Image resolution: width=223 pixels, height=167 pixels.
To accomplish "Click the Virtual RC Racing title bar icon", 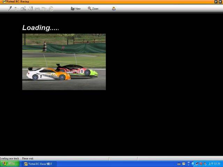I will [x=4, y=1].
